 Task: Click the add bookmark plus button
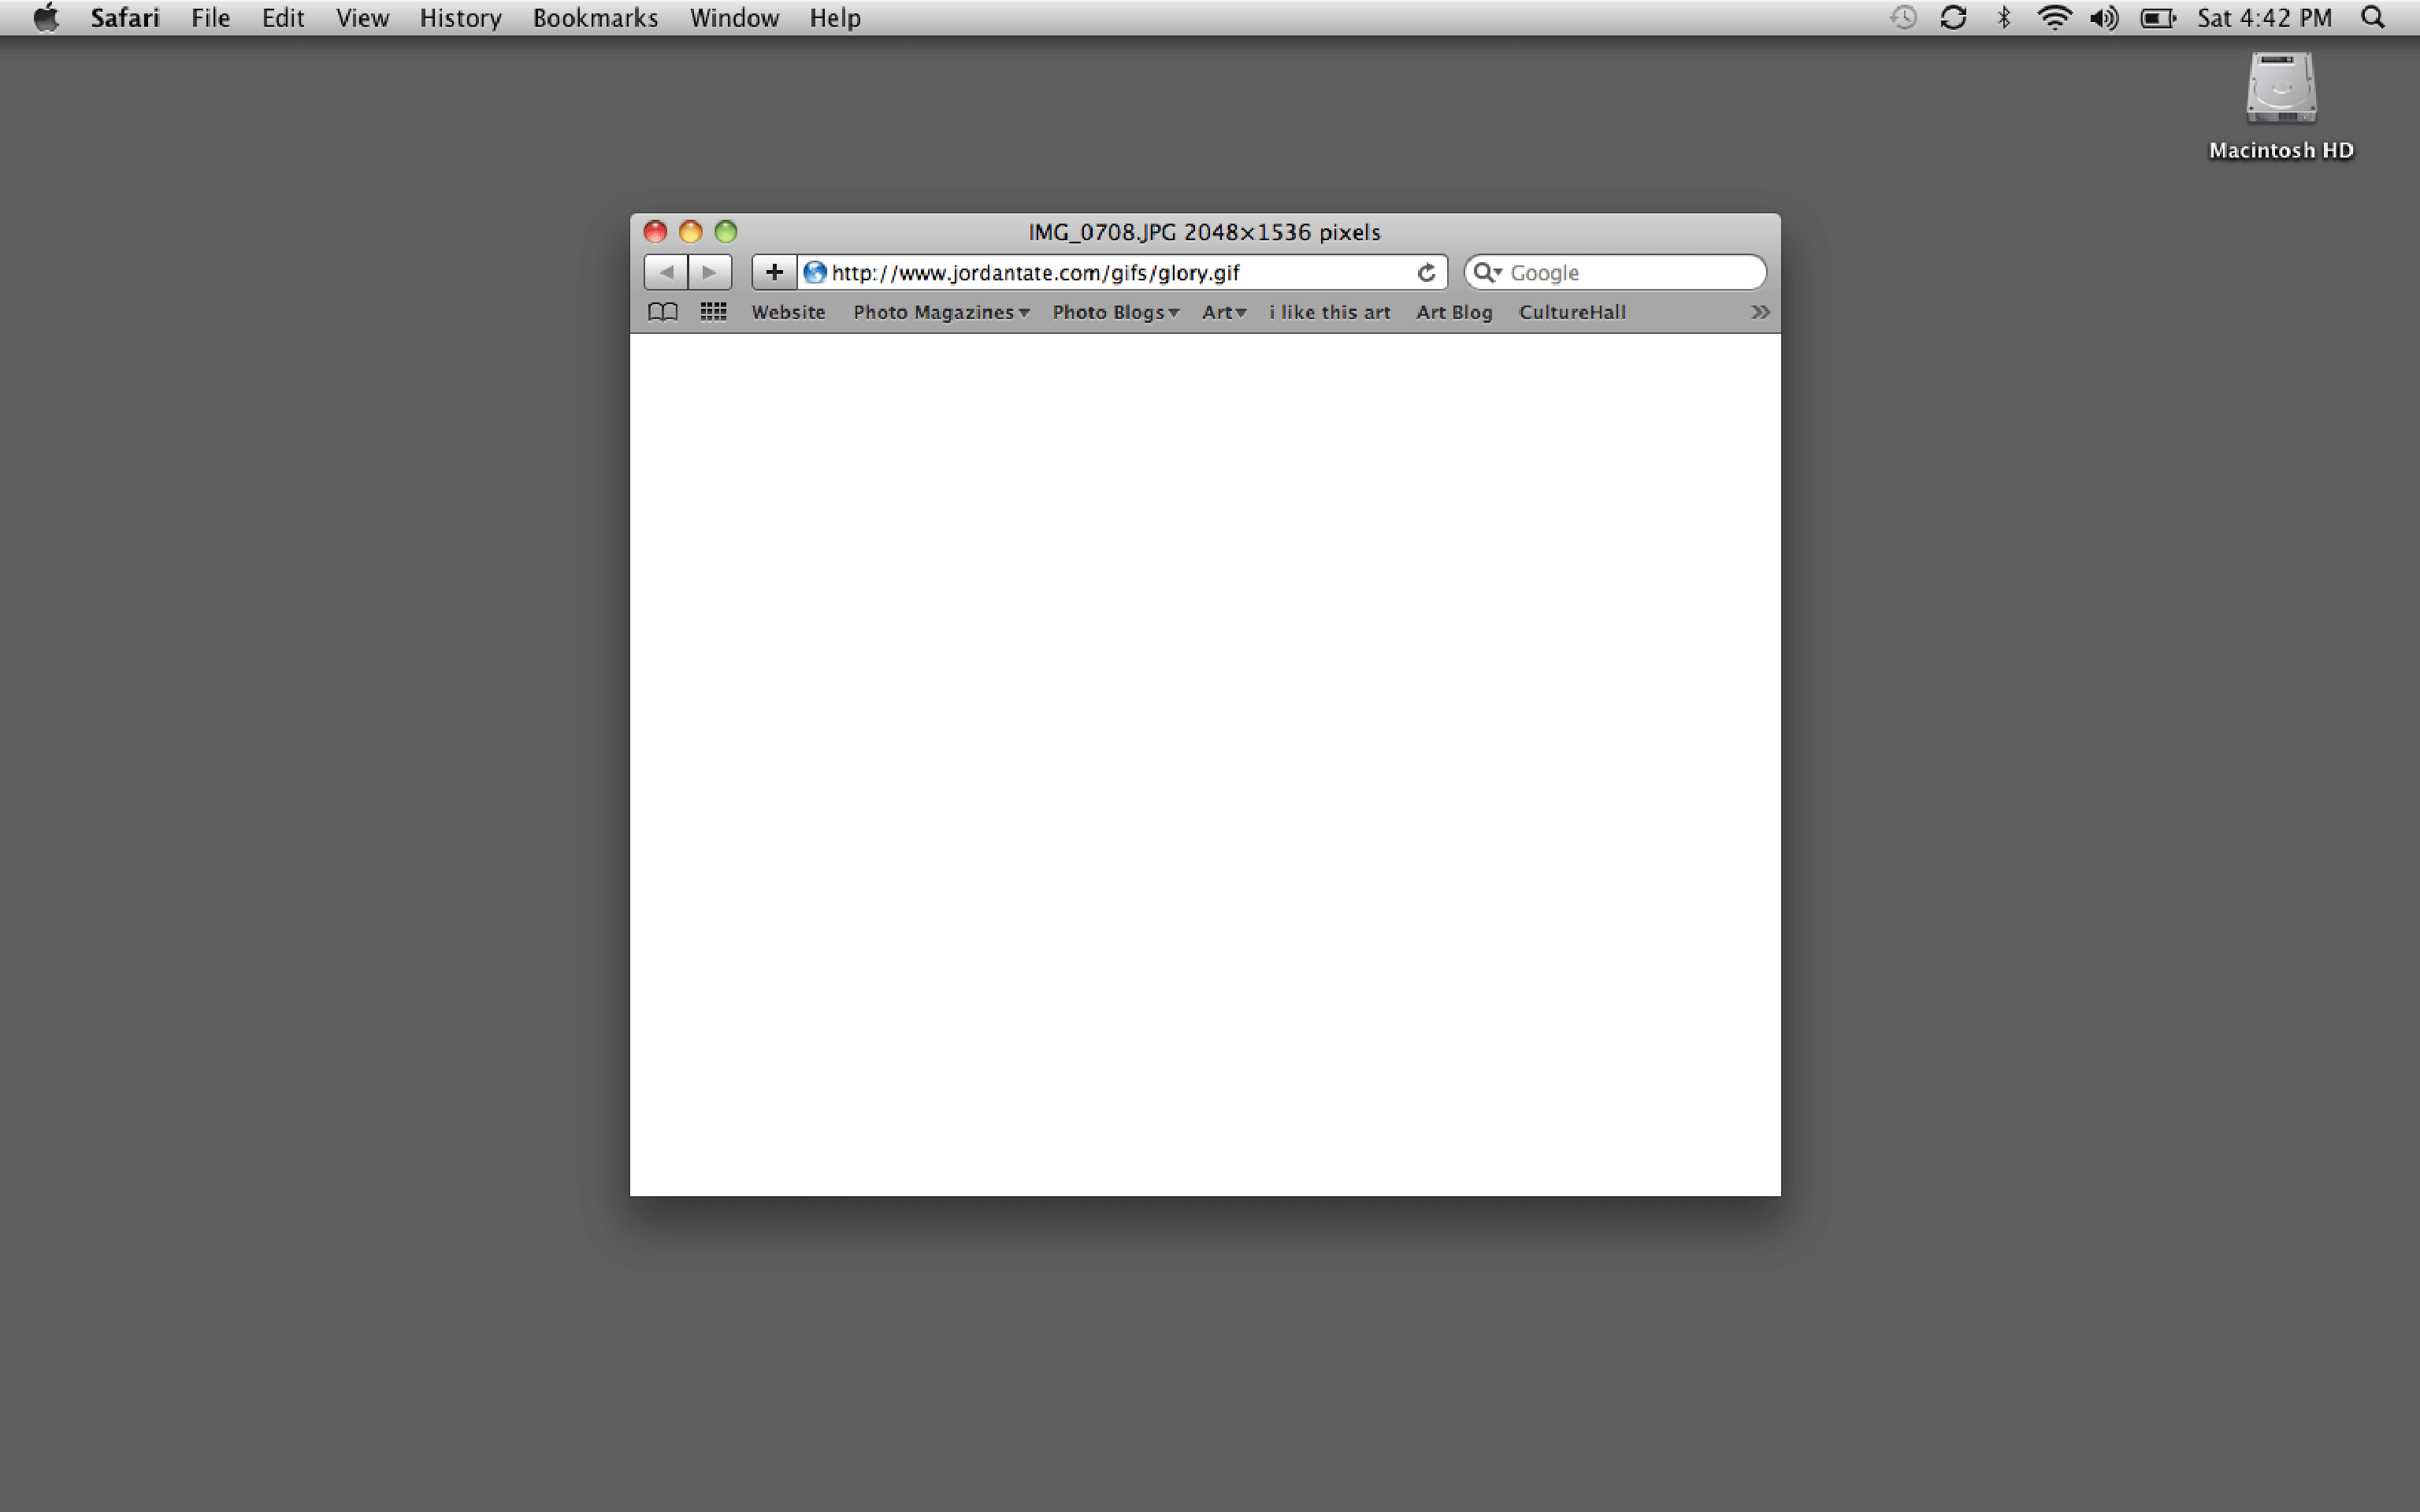(x=774, y=272)
